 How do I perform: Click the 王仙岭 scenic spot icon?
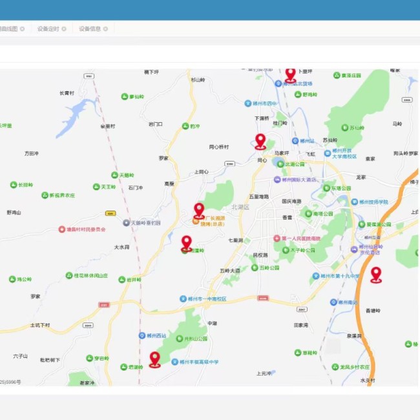344,128
